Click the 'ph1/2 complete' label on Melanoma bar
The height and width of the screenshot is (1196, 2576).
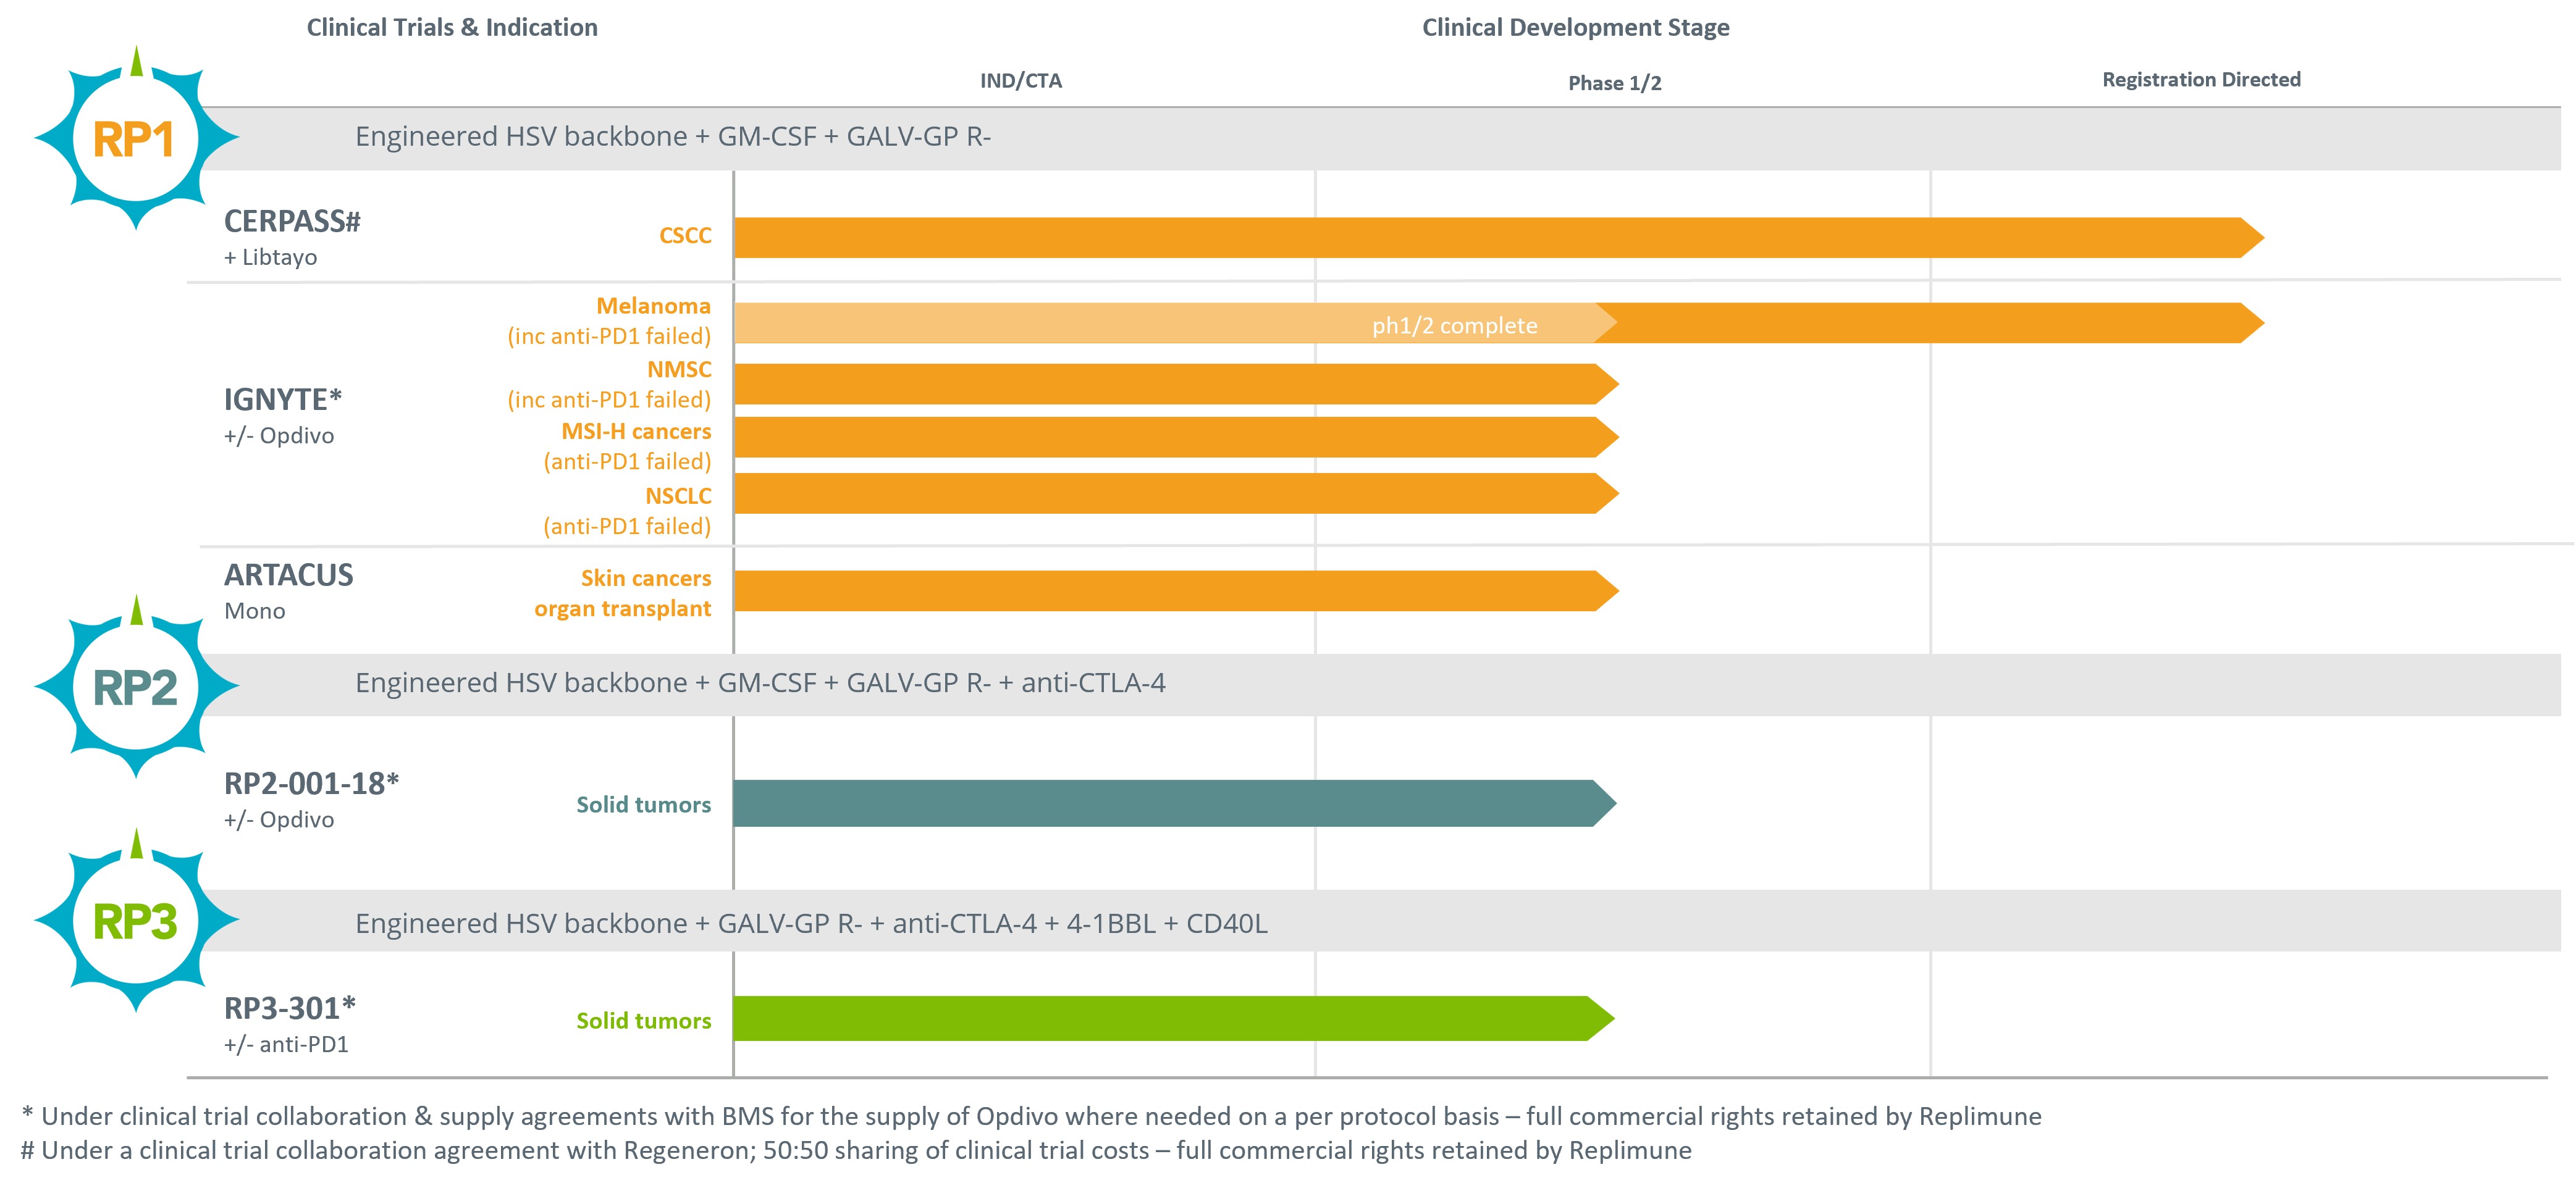pyautogui.click(x=1454, y=326)
